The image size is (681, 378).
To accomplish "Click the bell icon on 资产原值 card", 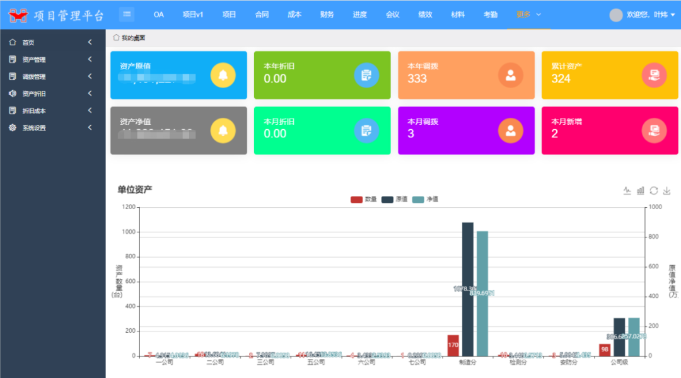I will pyautogui.click(x=223, y=76).
